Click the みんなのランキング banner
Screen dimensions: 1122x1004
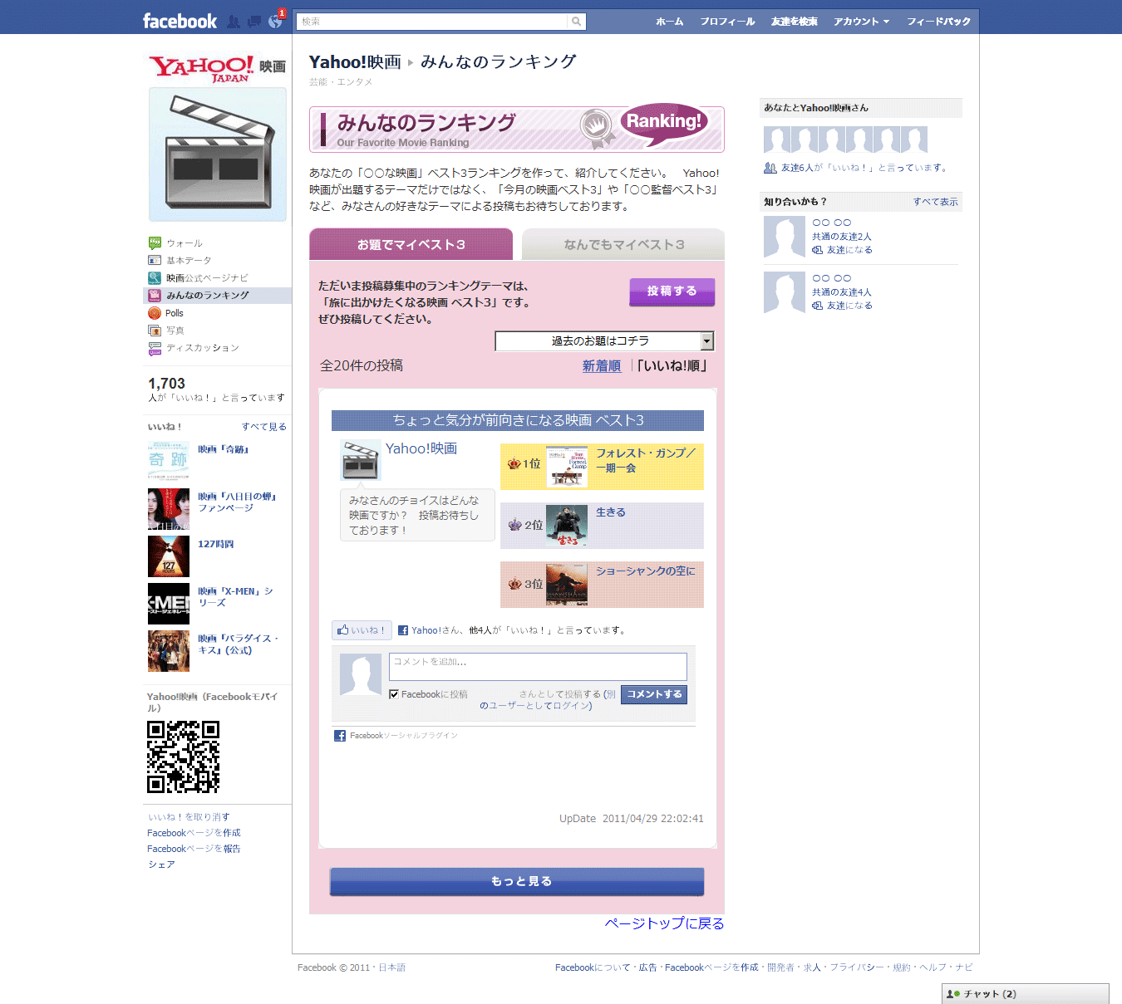point(517,130)
